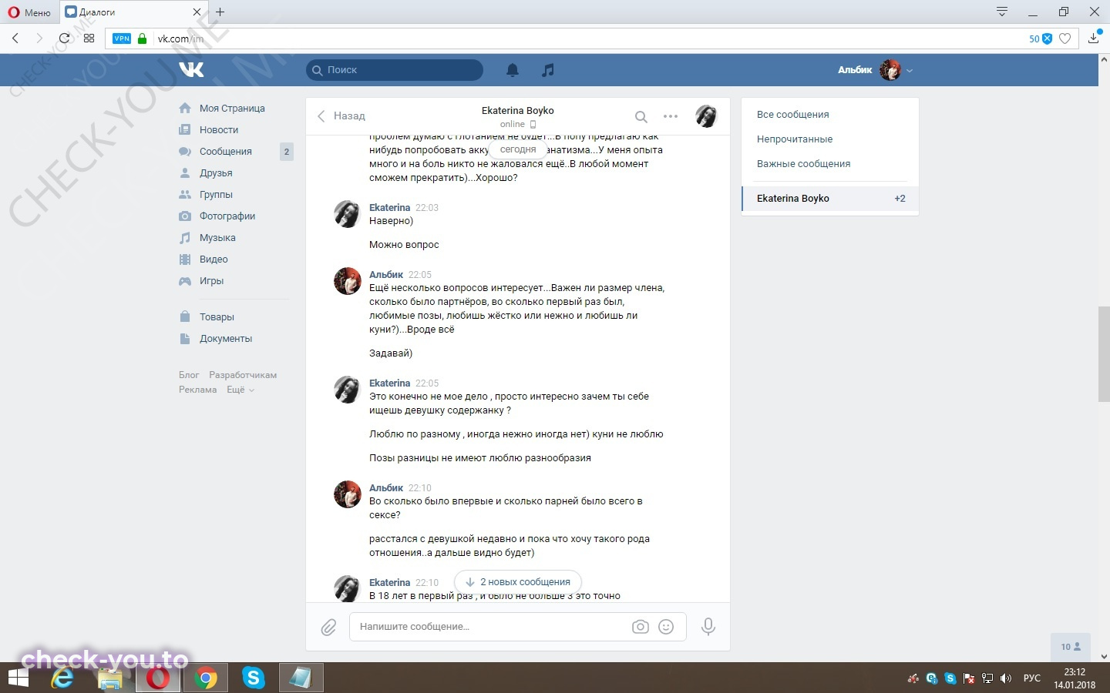The width and height of the screenshot is (1110, 693).
Task: Go to Новости
Action: coord(219,130)
